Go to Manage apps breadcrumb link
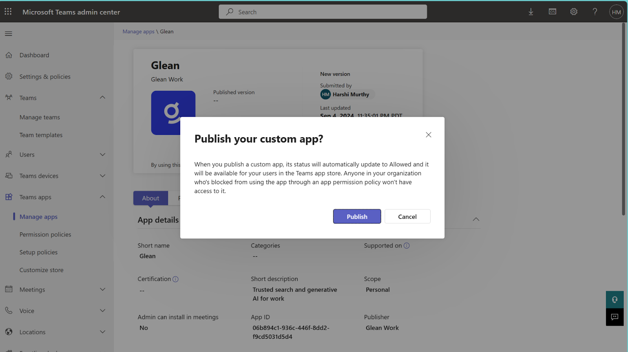The width and height of the screenshot is (628, 352). click(139, 32)
